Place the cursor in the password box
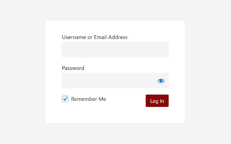This screenshot has height=144, width=231. point(108,81)
